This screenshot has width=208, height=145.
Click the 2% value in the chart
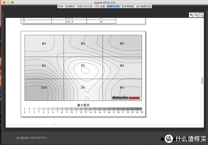click(83, 88)
